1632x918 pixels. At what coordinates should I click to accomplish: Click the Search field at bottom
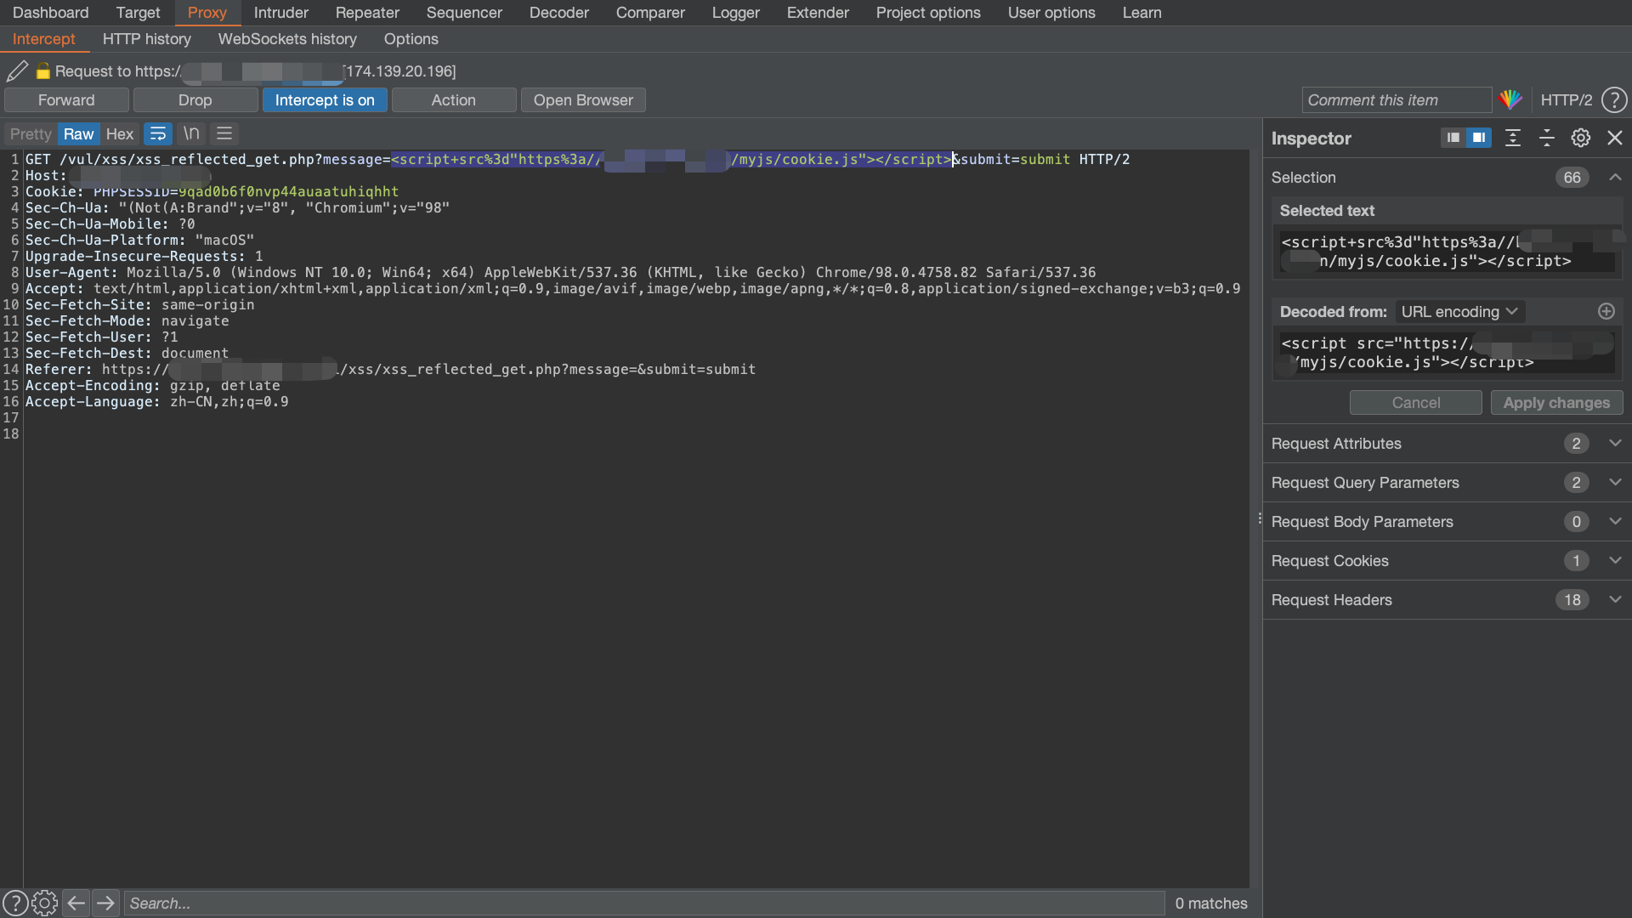point(644,903)
